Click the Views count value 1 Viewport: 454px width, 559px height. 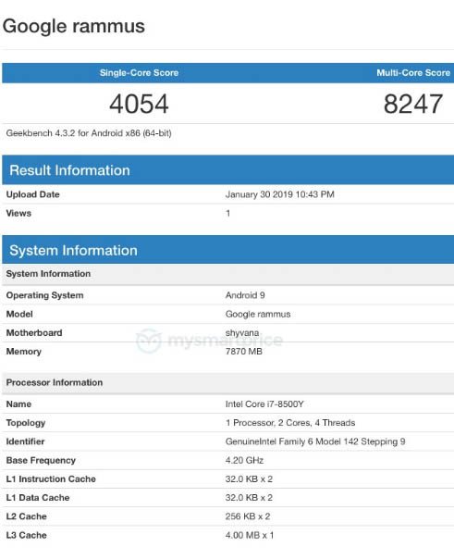pos(227,213)
